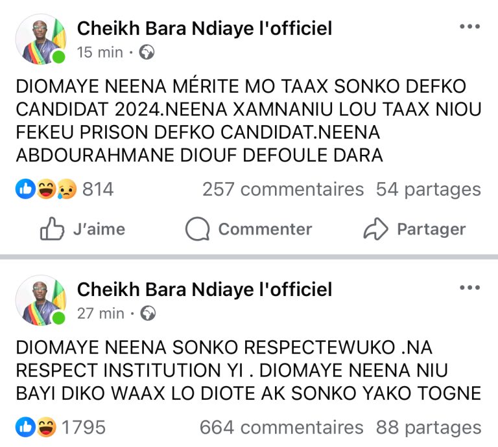The height and width of the screenshot is (447, 498).
Task: Click the 15 min timestamp
Action: coord(101,53)
